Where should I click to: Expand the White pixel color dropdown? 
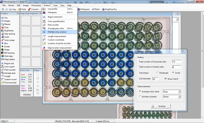coord(180,97)
